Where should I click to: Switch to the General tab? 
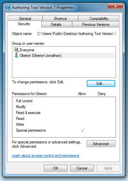point(25,19)
